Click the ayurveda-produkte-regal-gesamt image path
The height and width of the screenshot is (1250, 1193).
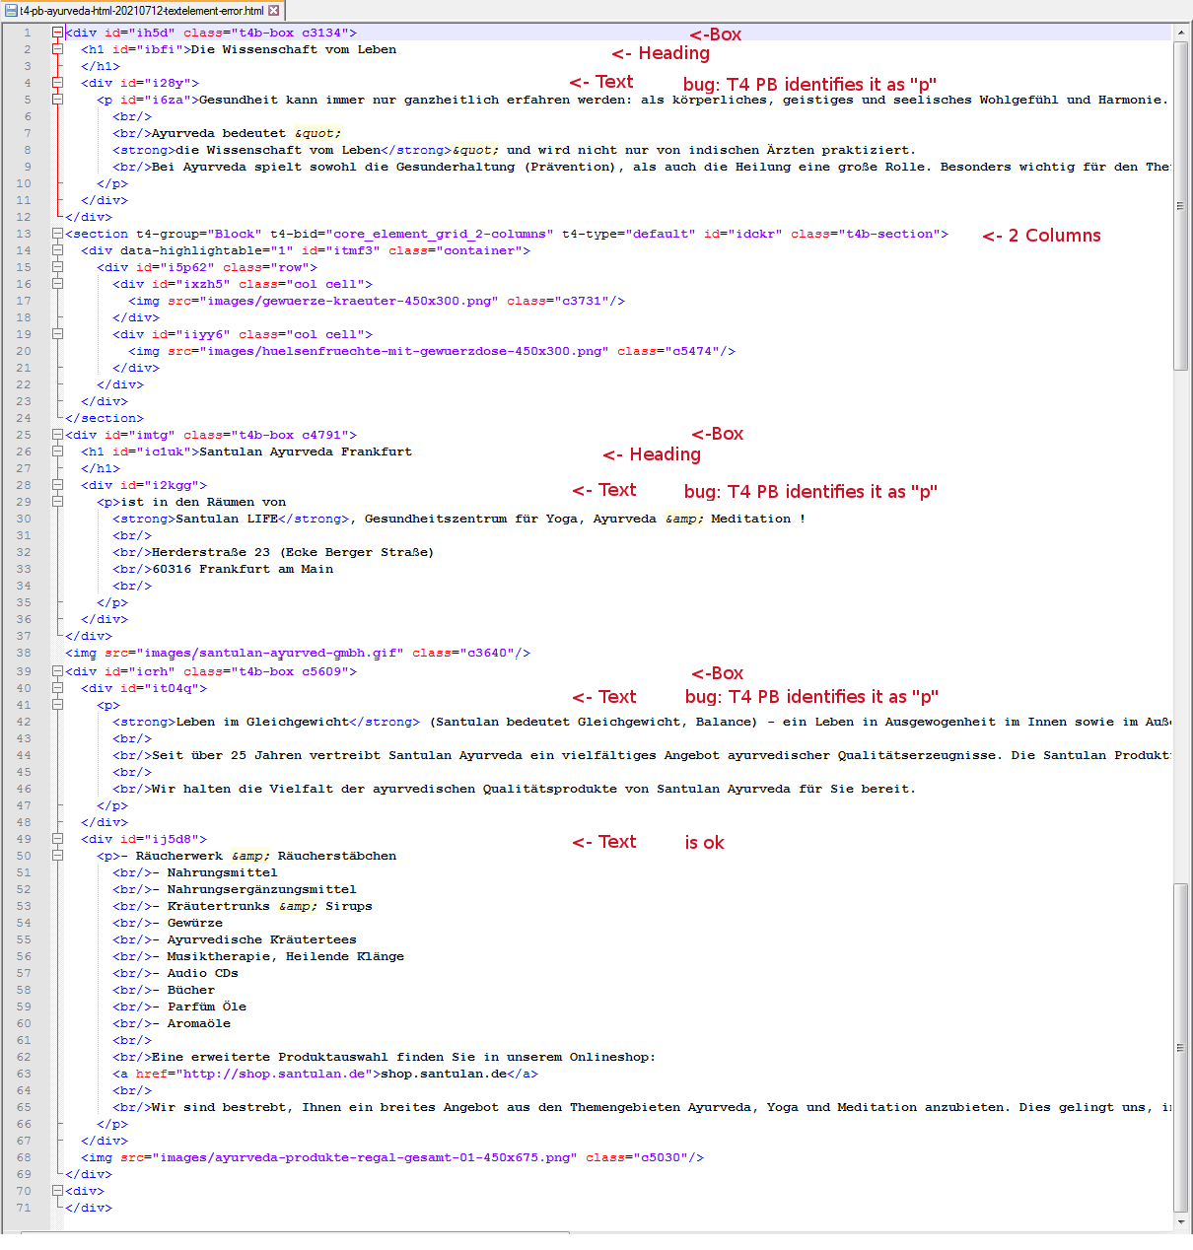(366, 1157)
